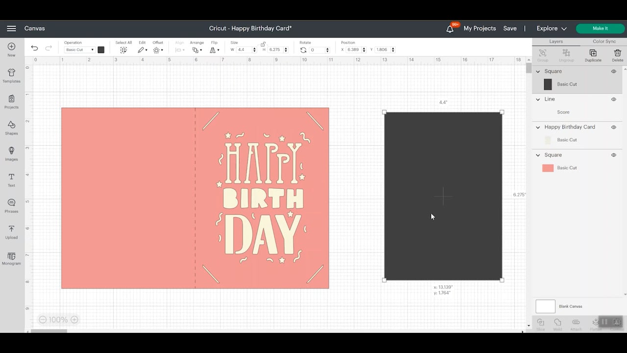Open the Edit tool menu
This screenshot has width=627, height=353.
142,50
